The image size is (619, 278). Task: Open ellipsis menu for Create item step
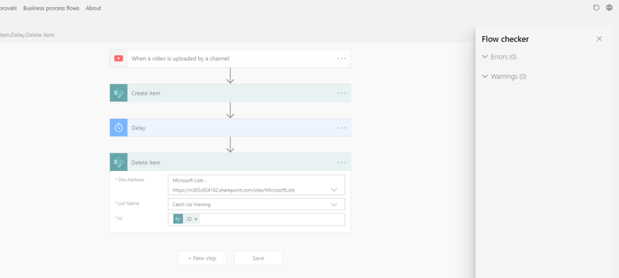pos(342,93)
